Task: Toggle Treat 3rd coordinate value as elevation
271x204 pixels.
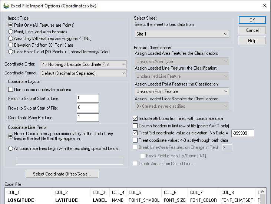Action: click(135, 133)
